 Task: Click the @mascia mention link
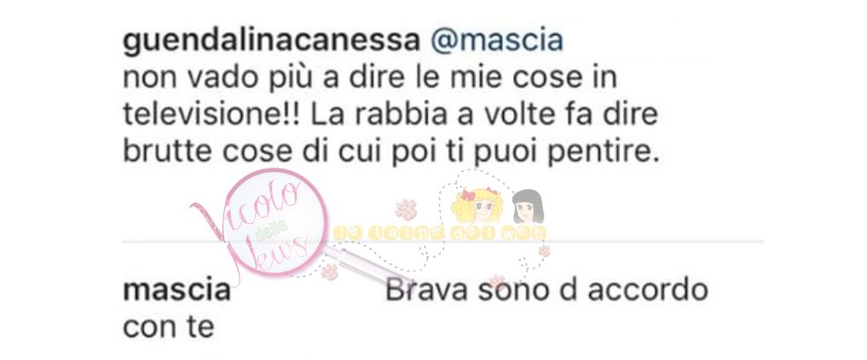(496, 43)
